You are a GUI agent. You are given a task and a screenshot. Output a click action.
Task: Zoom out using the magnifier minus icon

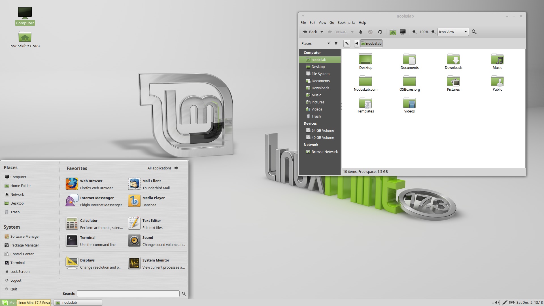click(414, 32)
